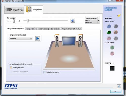Open the Sztereó speaker configuration dropdown
This screenshot has height=96, width=126.
21,39
